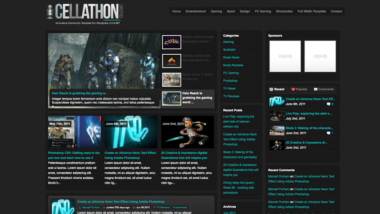Click comment bubble icon for Skate 3 post

[328, 133]
